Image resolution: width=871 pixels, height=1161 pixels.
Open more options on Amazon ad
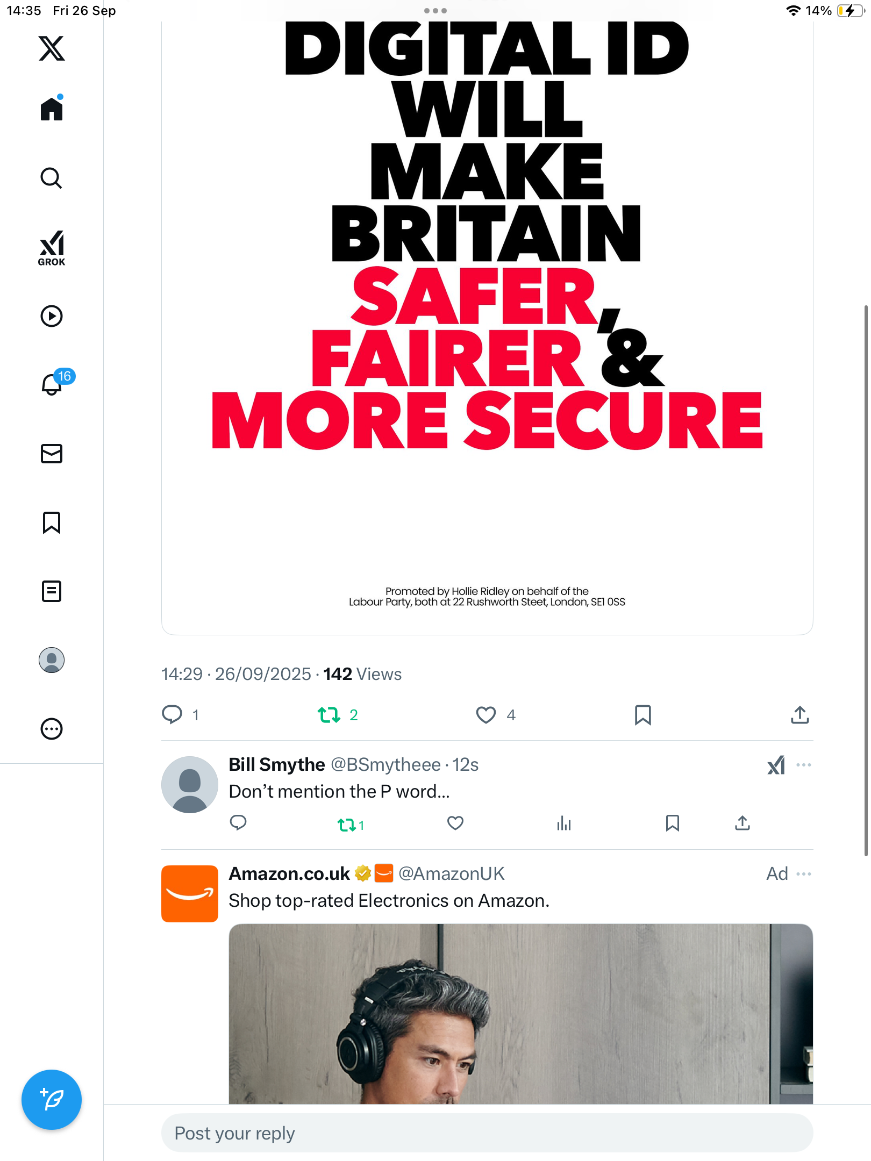[x=804, y=874]
